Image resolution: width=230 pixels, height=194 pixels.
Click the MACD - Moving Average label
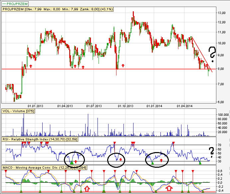coord(44,167)
